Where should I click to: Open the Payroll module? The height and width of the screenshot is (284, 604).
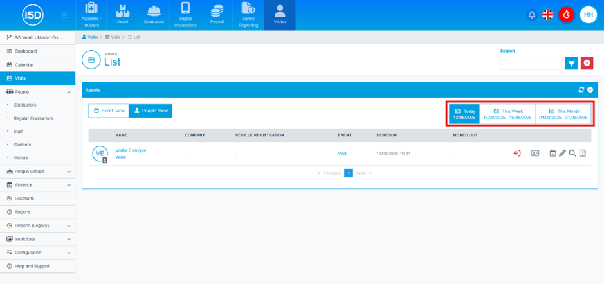pyautogui.click(x=217, y=15)
